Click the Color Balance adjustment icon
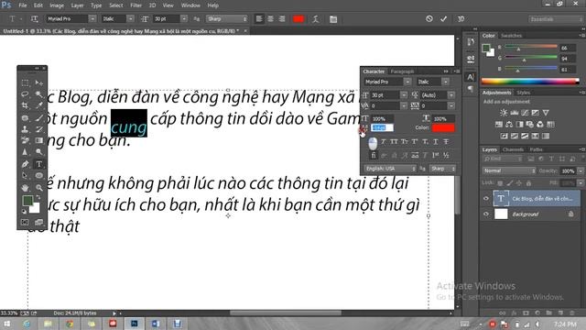This screenshot has width=586, height=330. pyautogui.click(x=509, y=125)
